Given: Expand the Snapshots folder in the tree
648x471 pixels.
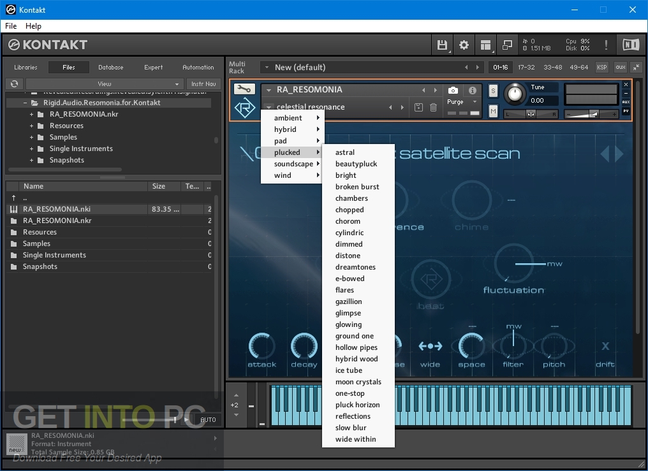Looking at the screenshot, I should coord(31,160).
